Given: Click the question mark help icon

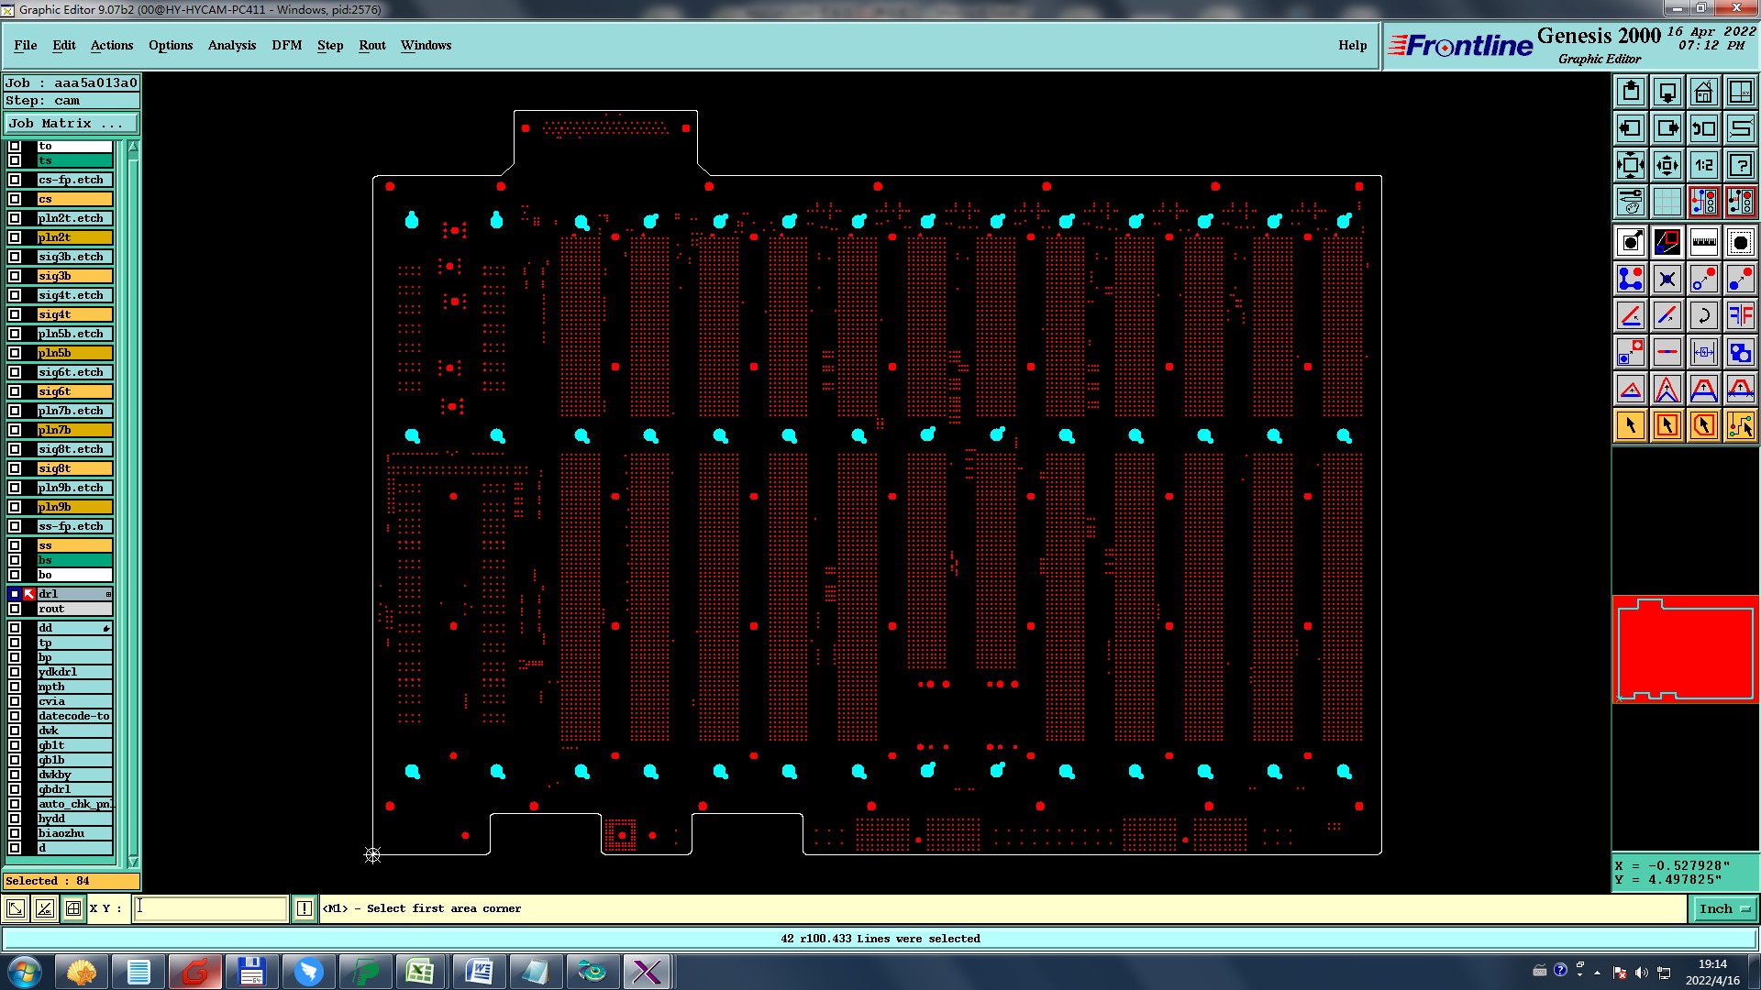Looking at the screenshot, I should coord(1741,165).
